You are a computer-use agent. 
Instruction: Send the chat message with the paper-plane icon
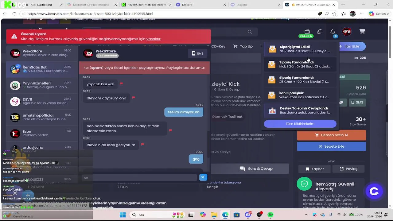203,177
